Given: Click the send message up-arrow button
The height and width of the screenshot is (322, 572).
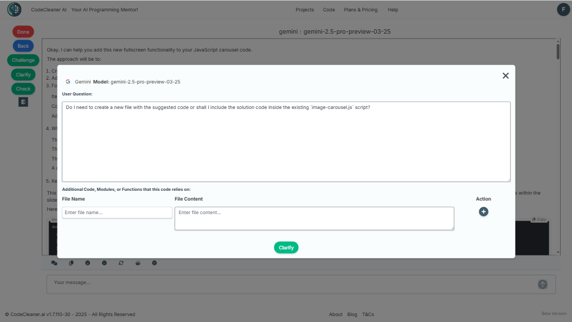Looking at the screenshot, I should tap(543, 285).
